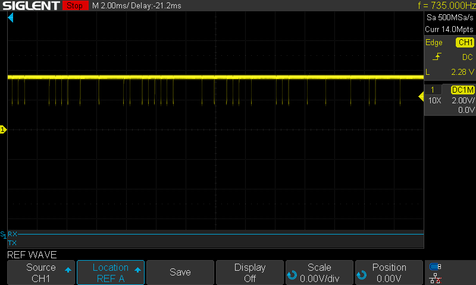The height and width of the screenshot is (285, 476).
Task: Click the DC1M coupling indicator
Action: (463, 90)
